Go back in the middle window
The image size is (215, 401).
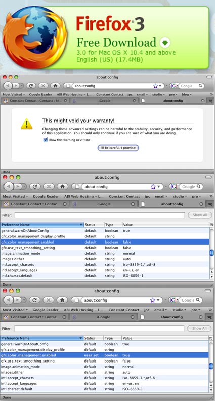click(x=9, y=186)
